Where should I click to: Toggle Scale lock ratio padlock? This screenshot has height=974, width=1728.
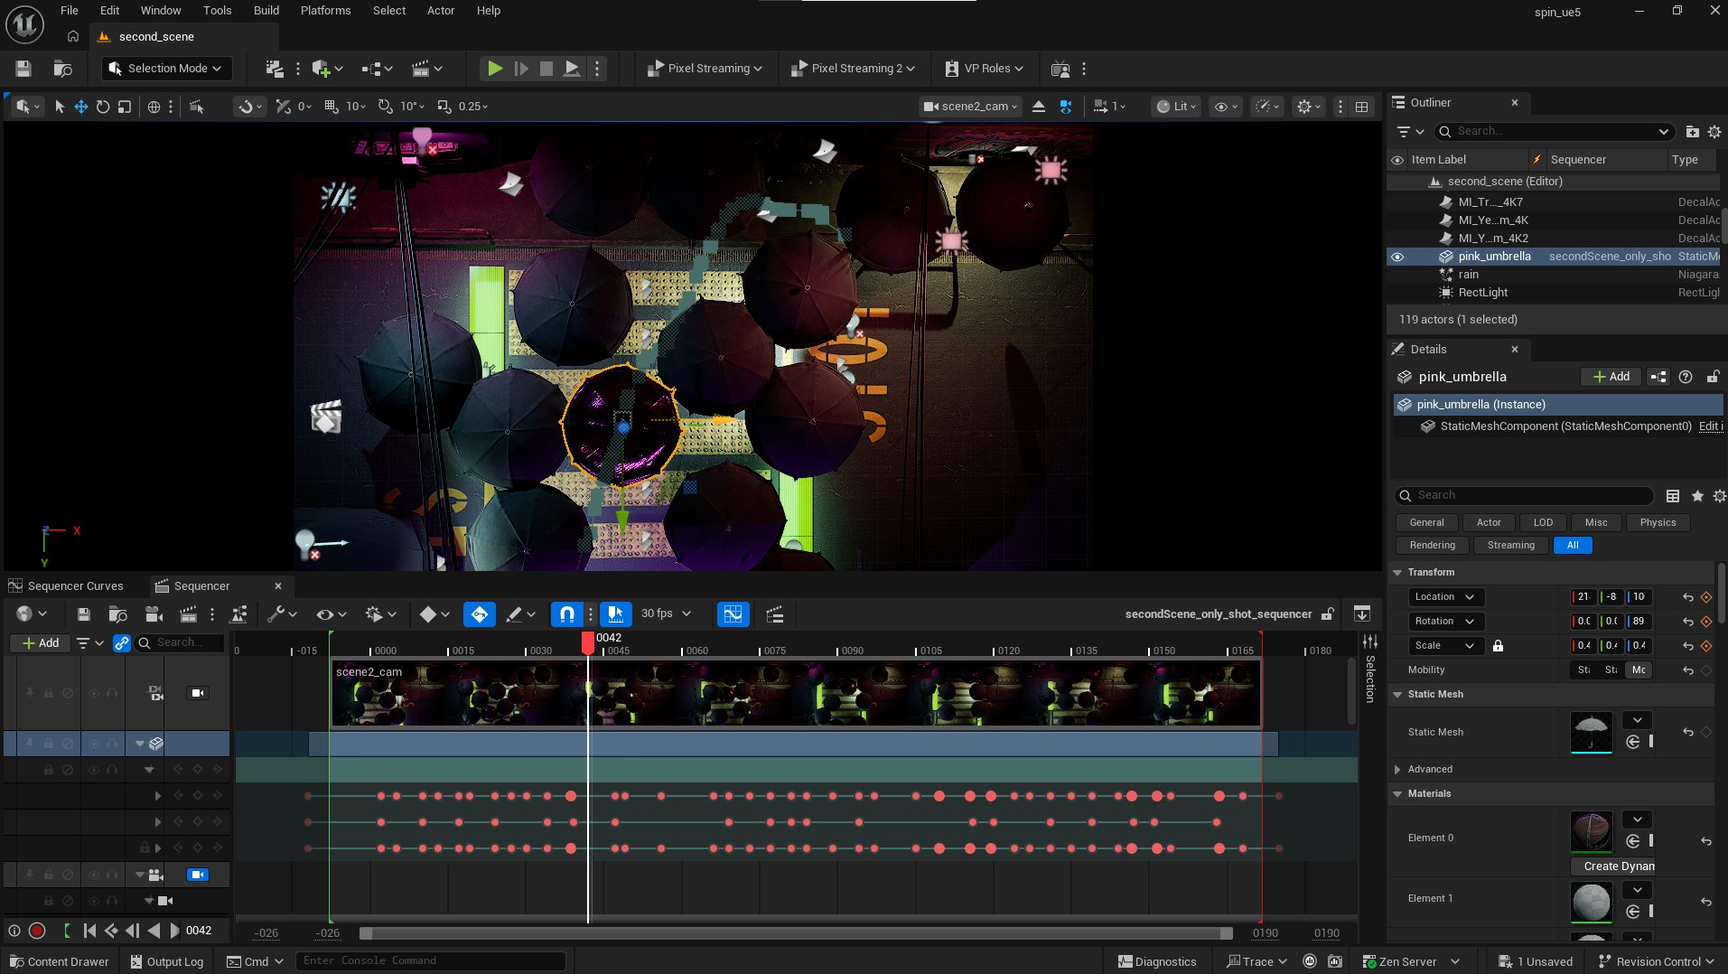point(1498,646)
